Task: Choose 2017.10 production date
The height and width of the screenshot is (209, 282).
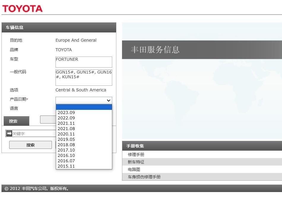Action: click(84, 150)
